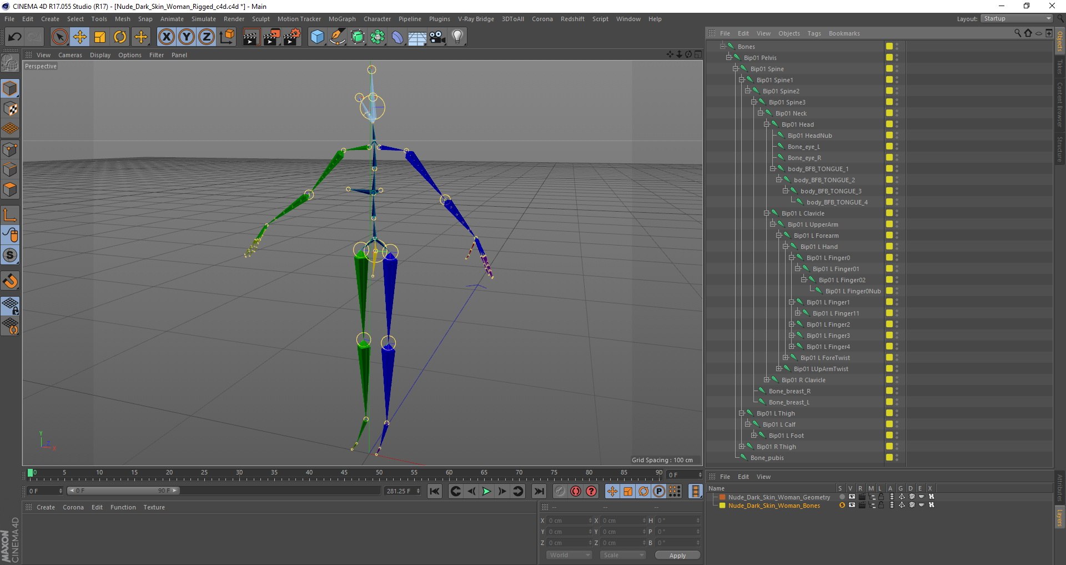The width and height of the screenshot is (1066, 565).
Task: Select the spline pen tool
Action: coord(338,37)
